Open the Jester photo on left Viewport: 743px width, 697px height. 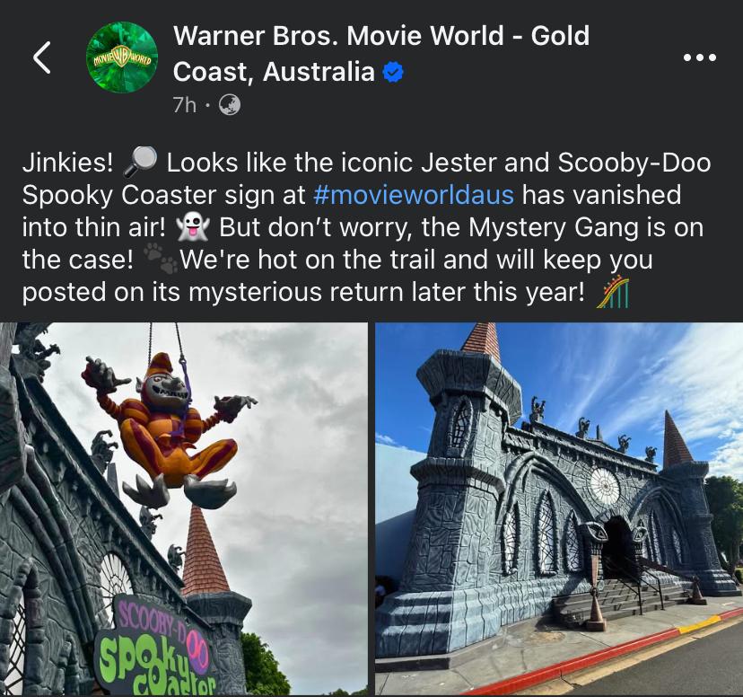point(184,508)
